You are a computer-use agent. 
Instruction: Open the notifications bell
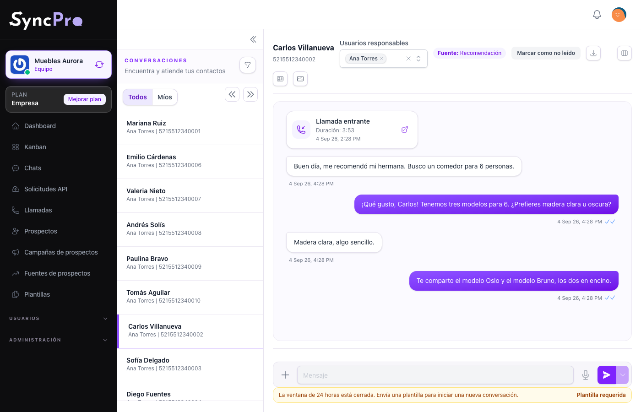coord(597,15)
